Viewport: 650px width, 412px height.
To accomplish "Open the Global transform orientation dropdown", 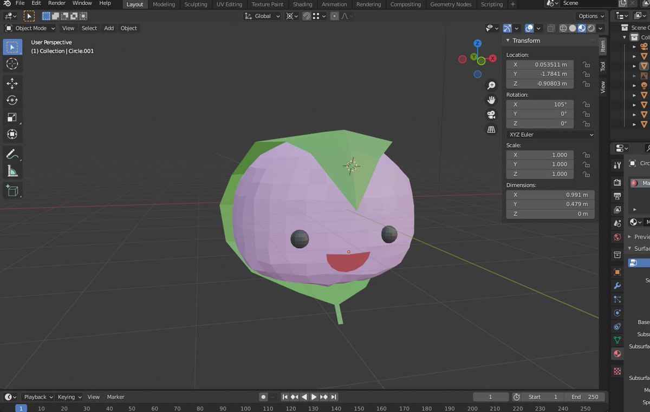I will pos(262,16).
